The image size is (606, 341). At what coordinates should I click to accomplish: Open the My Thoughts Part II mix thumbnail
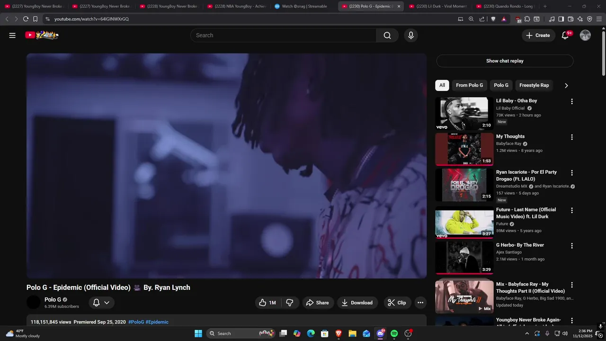click(464, 296)
